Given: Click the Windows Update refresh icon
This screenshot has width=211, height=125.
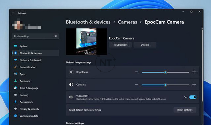Looking at the screenshot, I should 15,116.
